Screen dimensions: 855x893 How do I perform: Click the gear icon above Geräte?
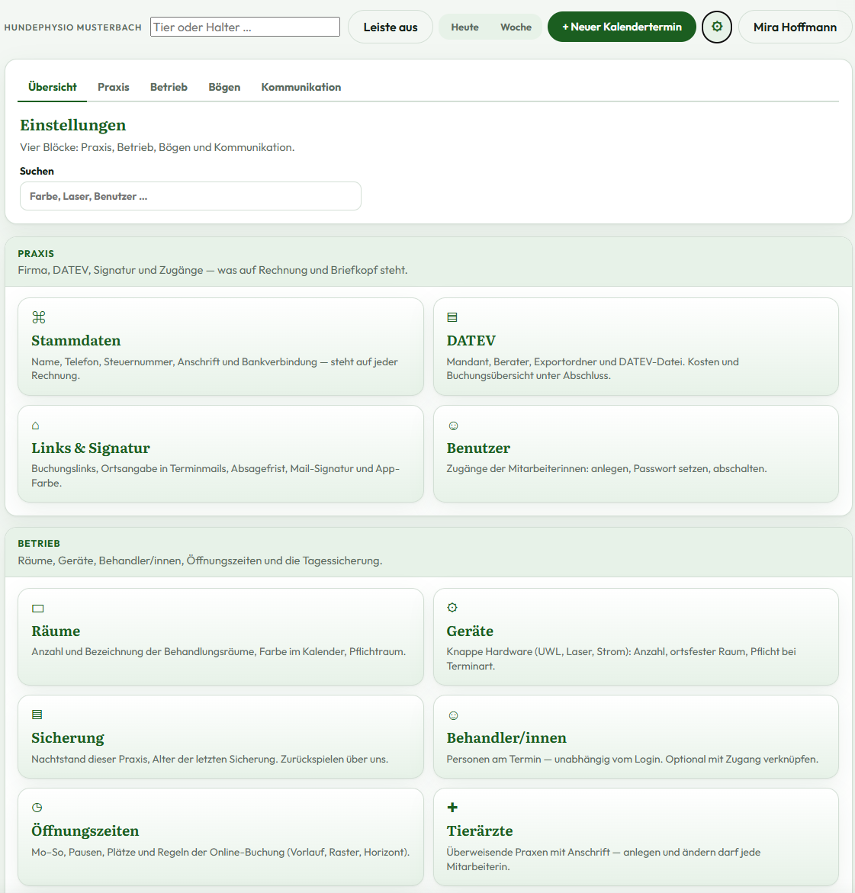click(x=452, y=608)
